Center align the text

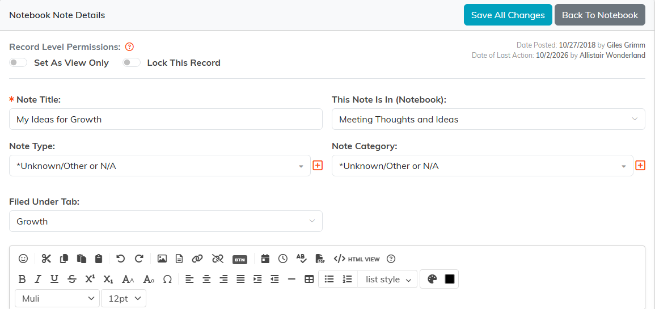206,280
